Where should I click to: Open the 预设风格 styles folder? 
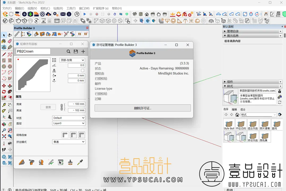point(253,136)
